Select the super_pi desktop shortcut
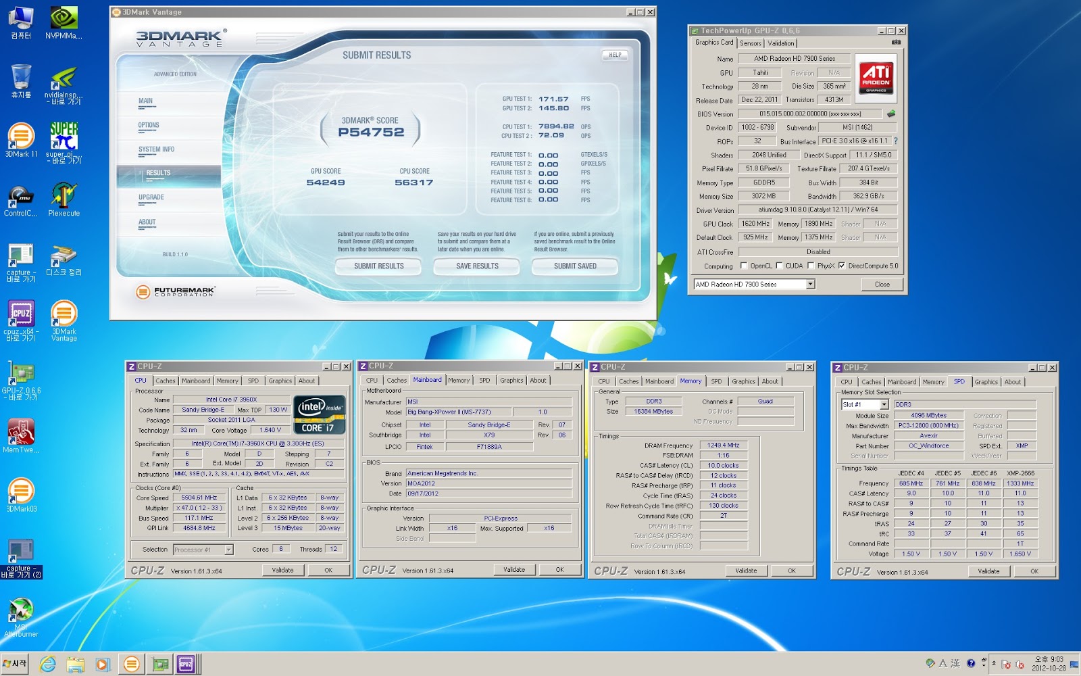1081x676 pixels. point(64,143)
